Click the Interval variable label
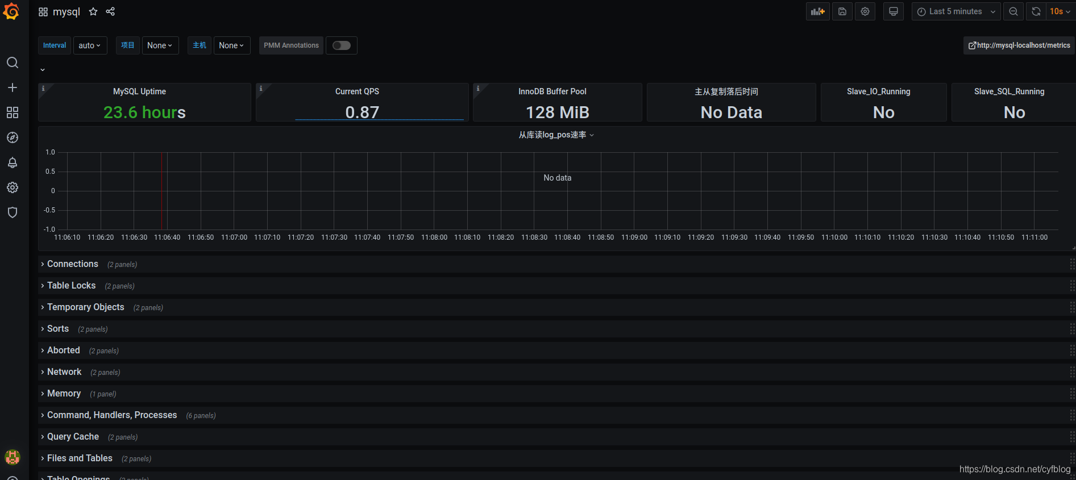The image size is (1076, 480). (x=55, y=45)
